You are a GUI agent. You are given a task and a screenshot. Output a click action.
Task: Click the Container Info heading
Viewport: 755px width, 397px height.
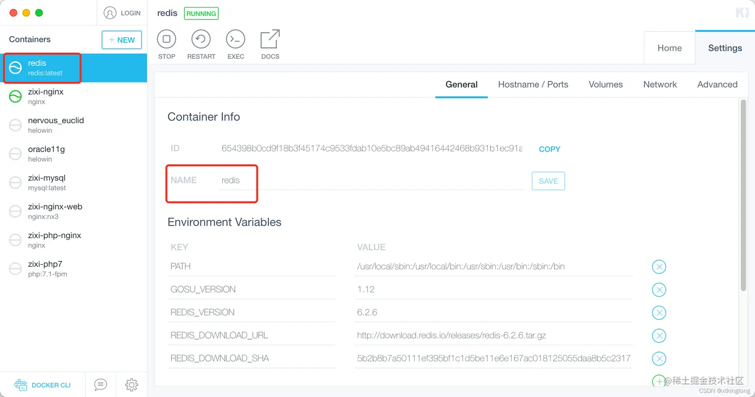click(x=204, y=117)
